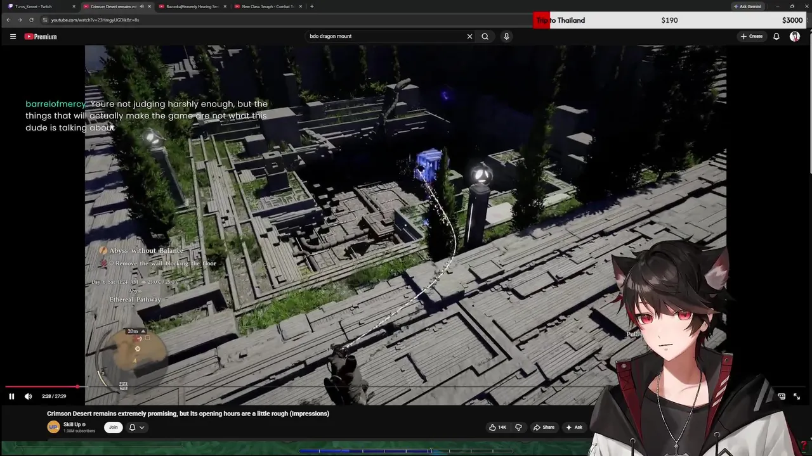Clear the search box with the X
The width and height of the screenshot is (812, 456).
[x=469, y=36]
